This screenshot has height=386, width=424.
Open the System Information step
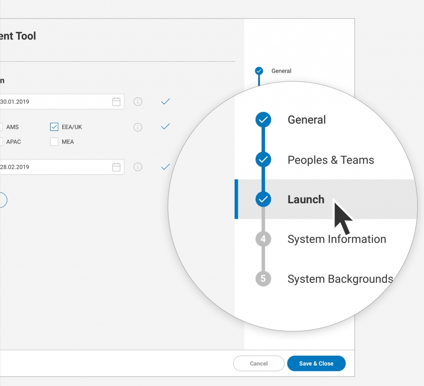337,239
